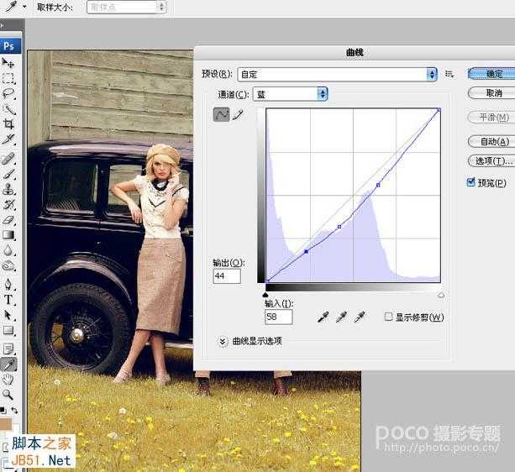The width and height of the screenshot is (515, 472).
Task: Open the 通道 channel dropdown showing 蓝
Action: 290,94
